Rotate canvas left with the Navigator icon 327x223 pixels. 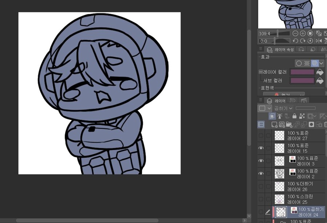point(295,41)
